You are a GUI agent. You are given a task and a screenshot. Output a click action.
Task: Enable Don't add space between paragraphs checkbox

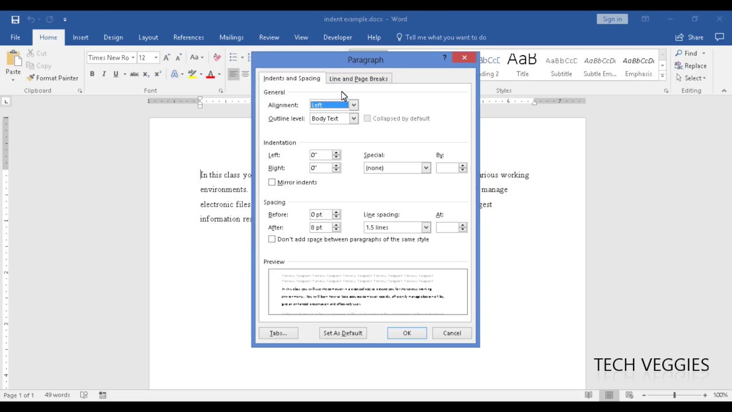click(272, 239)
